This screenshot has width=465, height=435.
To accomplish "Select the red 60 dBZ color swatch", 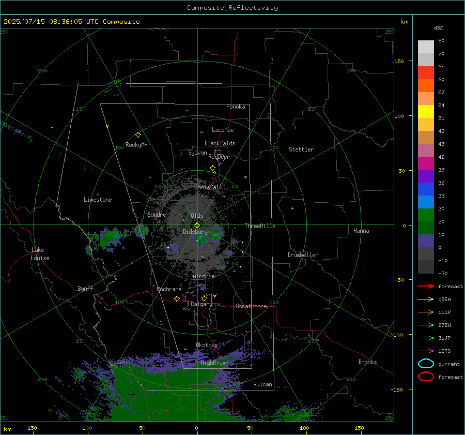I will (426, 73).
